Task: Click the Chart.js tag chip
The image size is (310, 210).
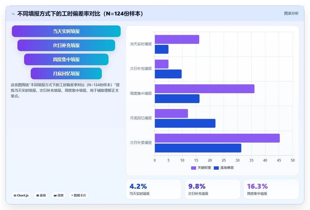Action: click(x=21, y=195)
